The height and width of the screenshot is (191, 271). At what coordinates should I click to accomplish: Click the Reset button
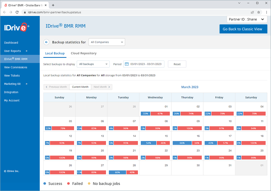coord(177,64)
